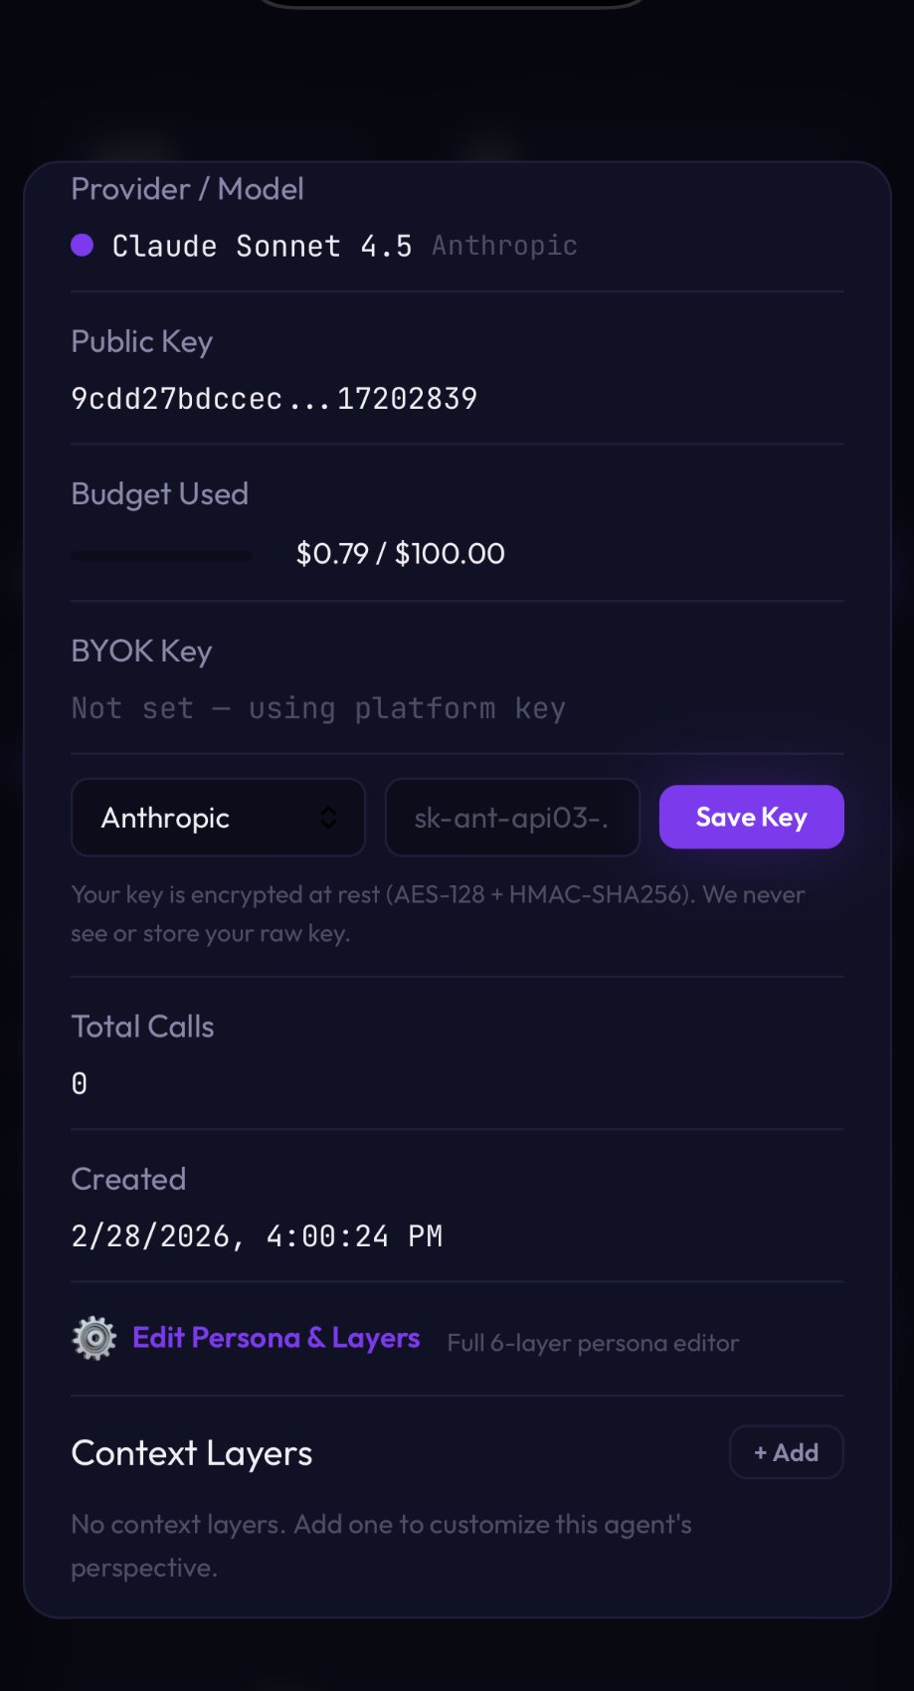Click the Total Calls count value
Viewport: 914px width, 1691px height.
80,1083
